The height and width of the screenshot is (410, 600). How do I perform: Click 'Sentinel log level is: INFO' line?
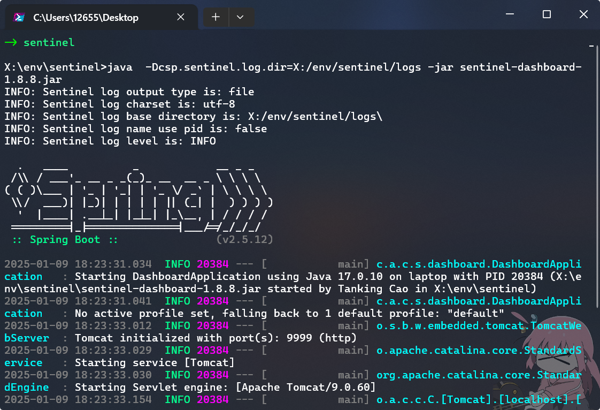110,141
